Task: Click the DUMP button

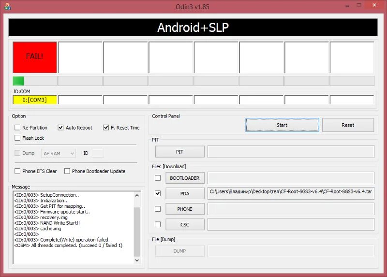Action: tap(179, 251)
